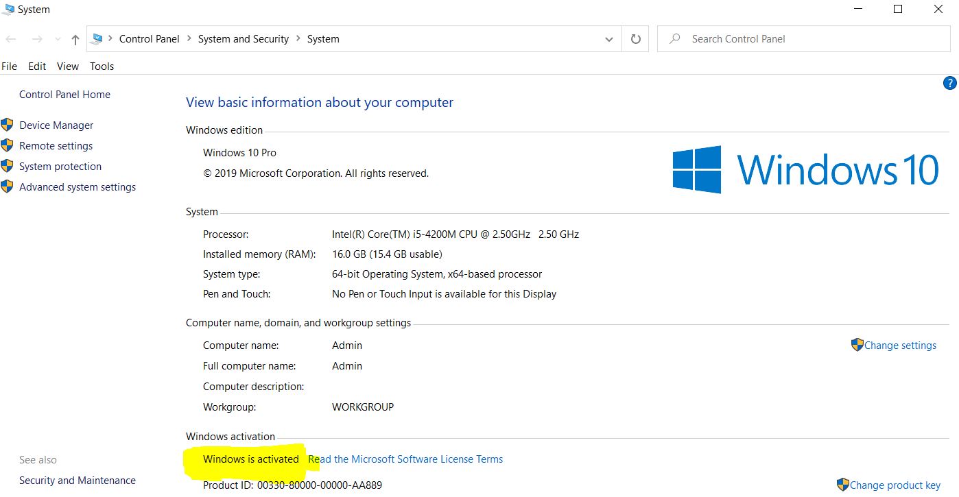
Task: Click the page heading View basic information
Action: point(320,103)
